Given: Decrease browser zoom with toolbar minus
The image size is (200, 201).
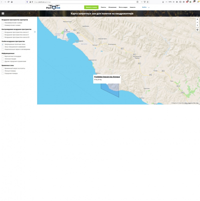Looking at the screenshot, I should click(x=166, y=2).
